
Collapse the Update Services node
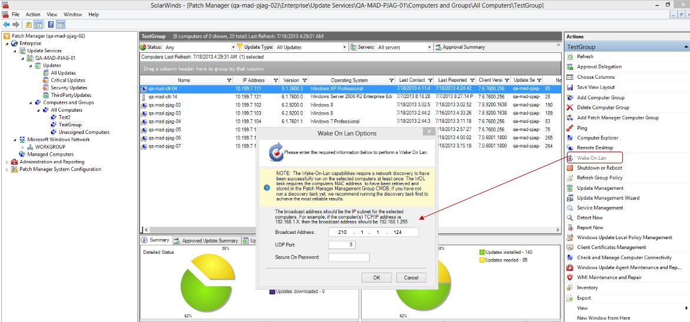pyautogui.click(x=15, y=51)
